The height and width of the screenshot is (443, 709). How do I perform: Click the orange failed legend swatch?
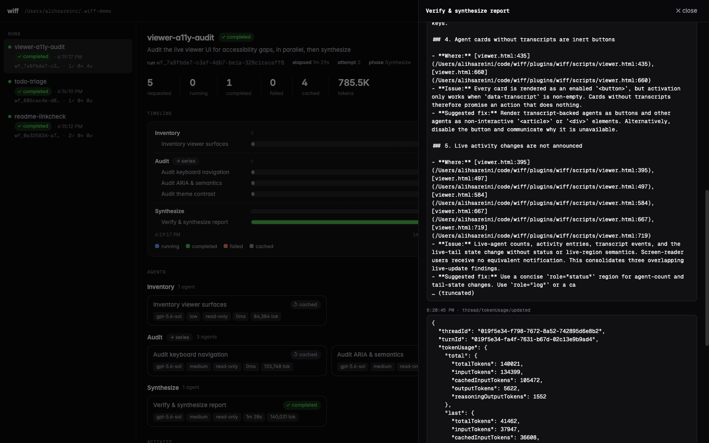click(x=225, y=246)
